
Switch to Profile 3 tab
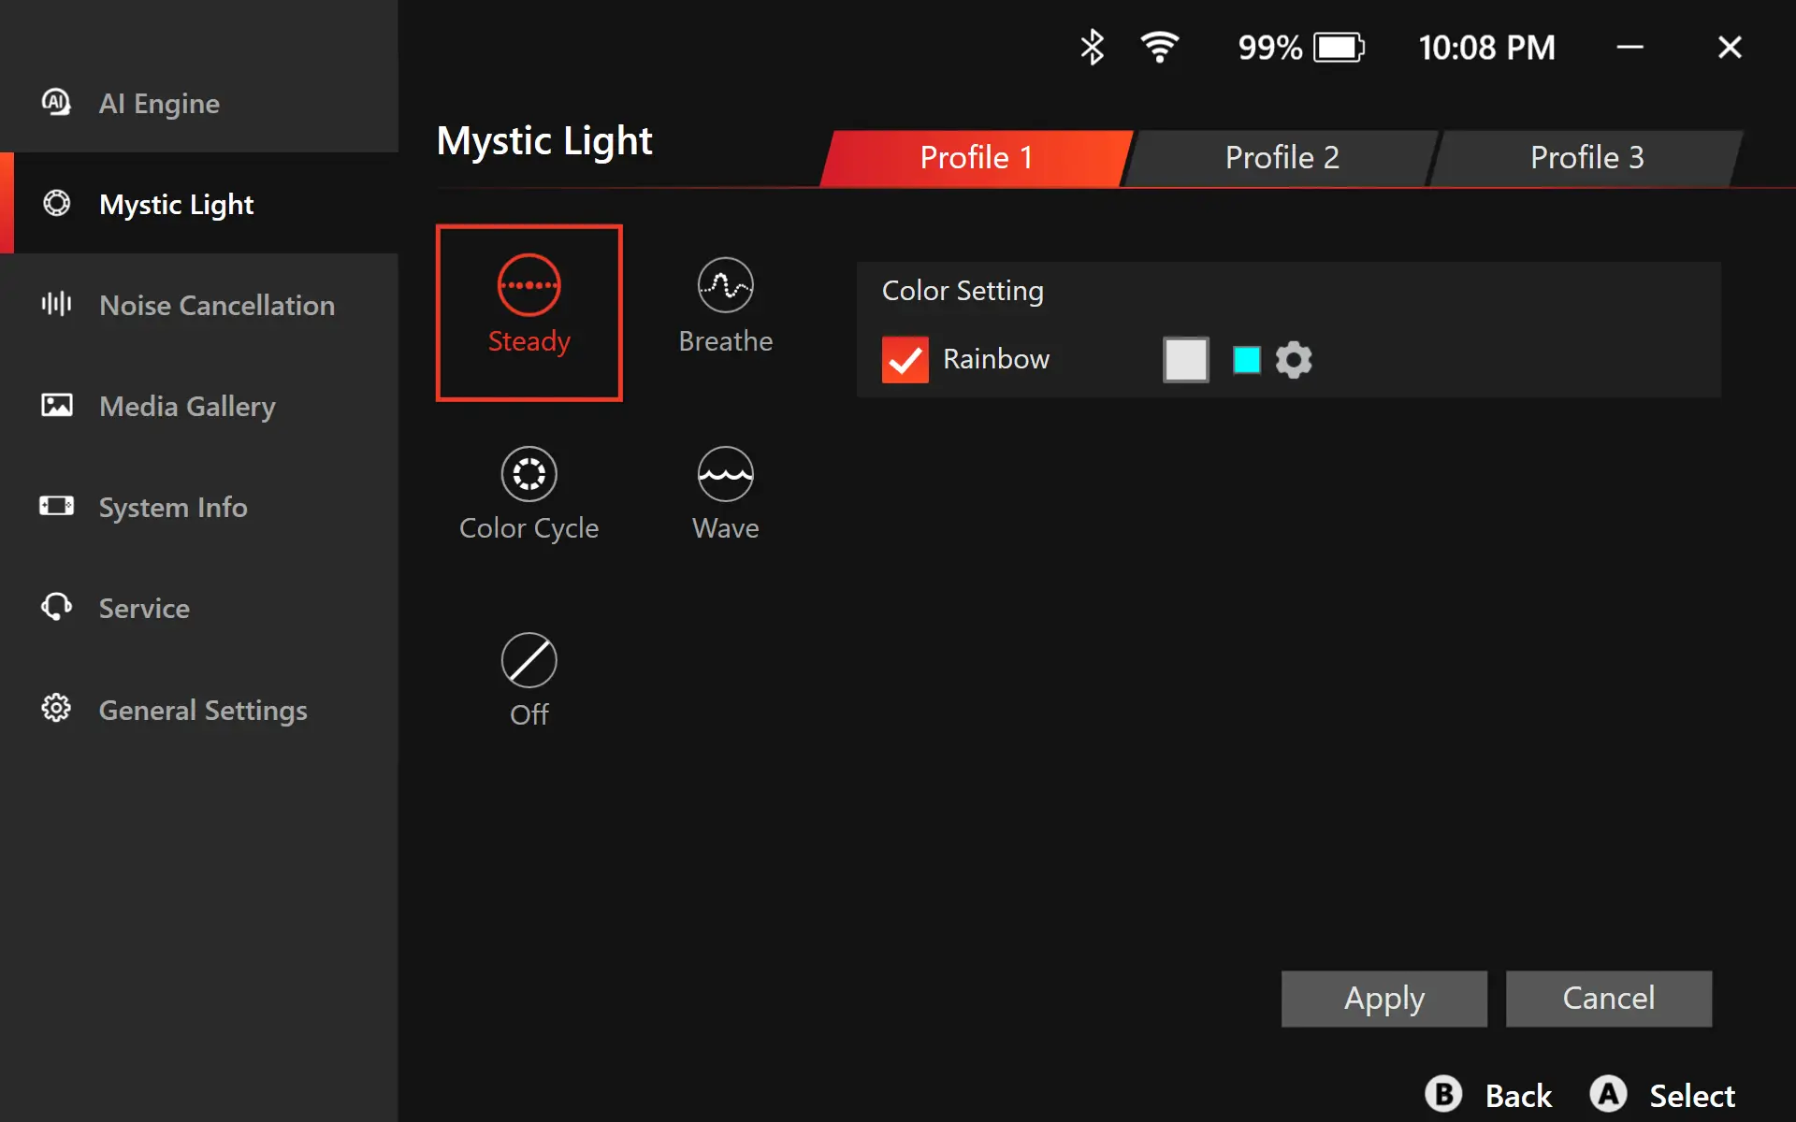(1586, 158)
